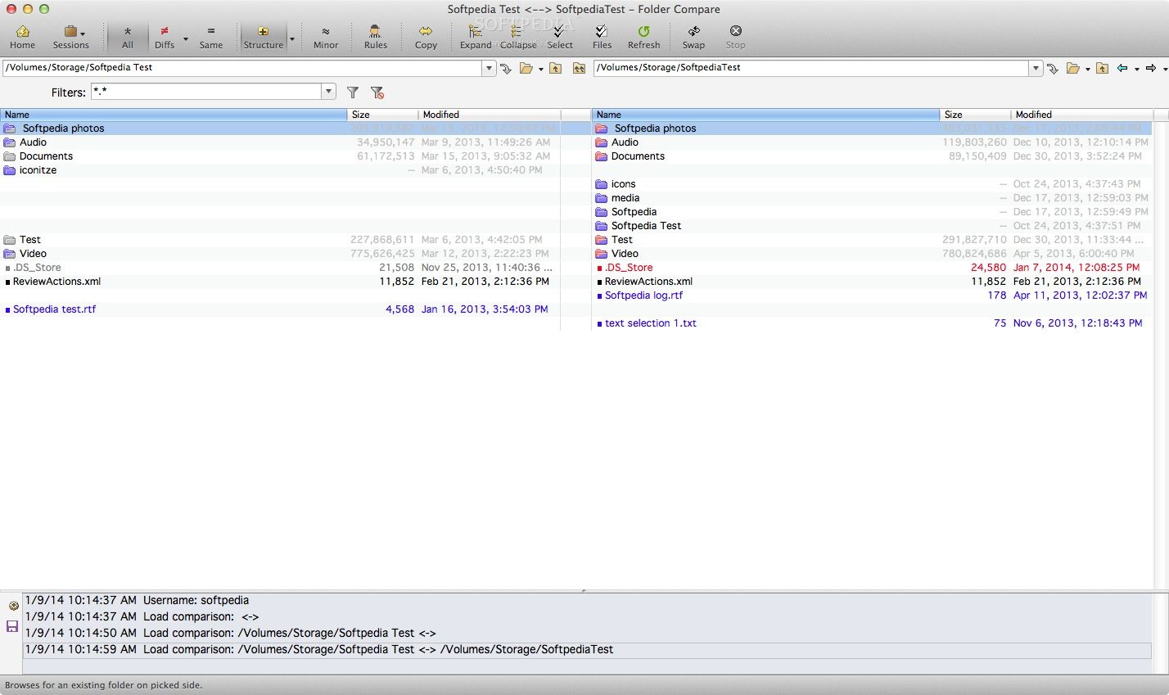Click the right path go arrow icon
1169x695 pixels.
[x=1053, y=69]
